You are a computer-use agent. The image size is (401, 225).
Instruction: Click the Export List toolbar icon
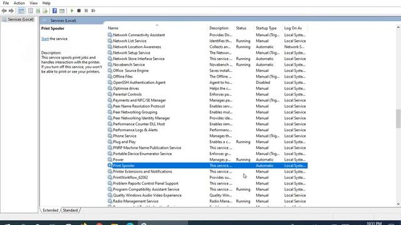45,11
